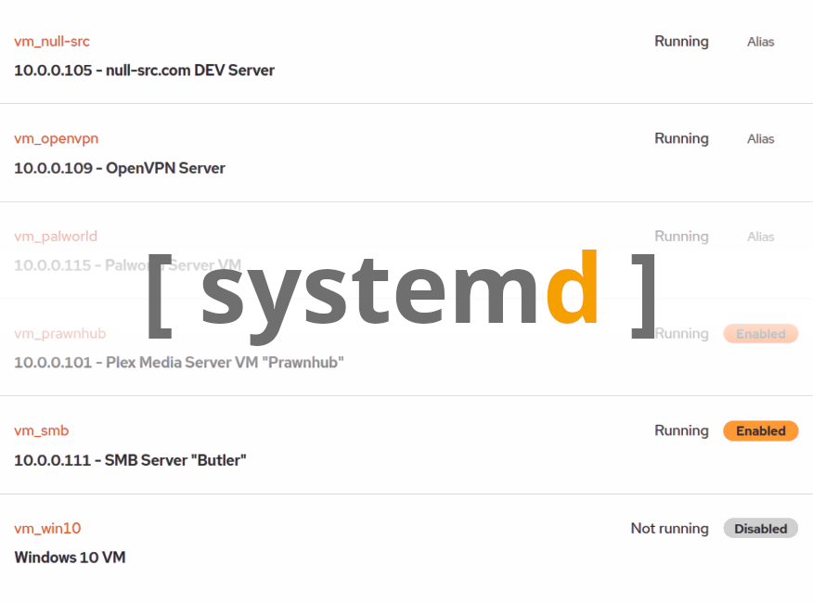This screenshot has height=603, width=813.
Task: Click the Alias badge beside vm_openvpn
Action: (760, 138)
